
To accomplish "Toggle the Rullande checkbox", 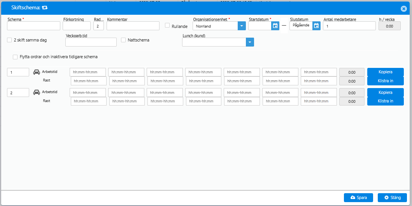I will [167, 25].
